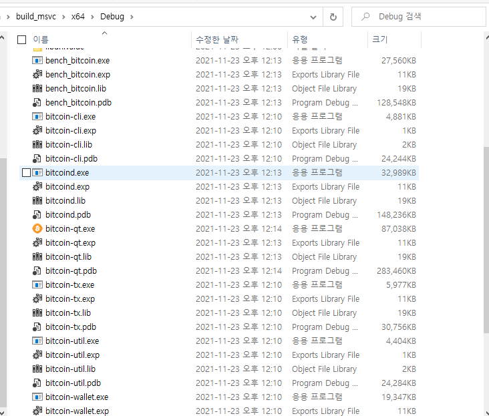Click the bitcoin-util.exp gear icon

coord(37,355)
